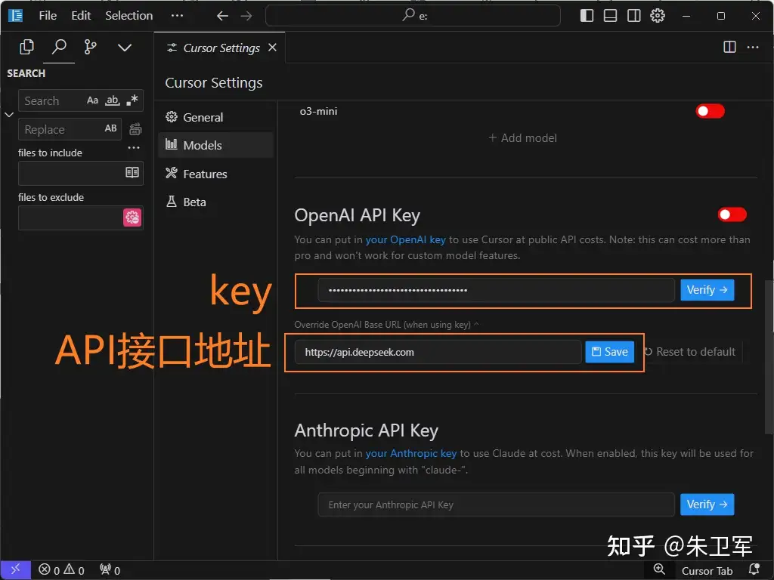774x580 pixels.
Task: Collapse the replace toggle chevron
Action: (9, 115)
